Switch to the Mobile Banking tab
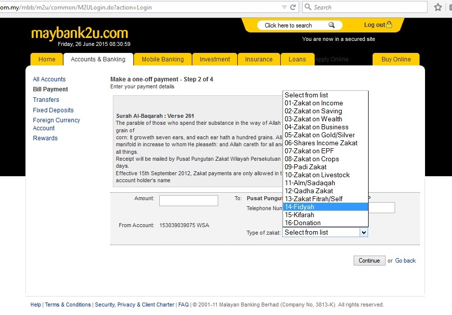The height and width of the screenshot is (315, 452). tap(163, 59)
